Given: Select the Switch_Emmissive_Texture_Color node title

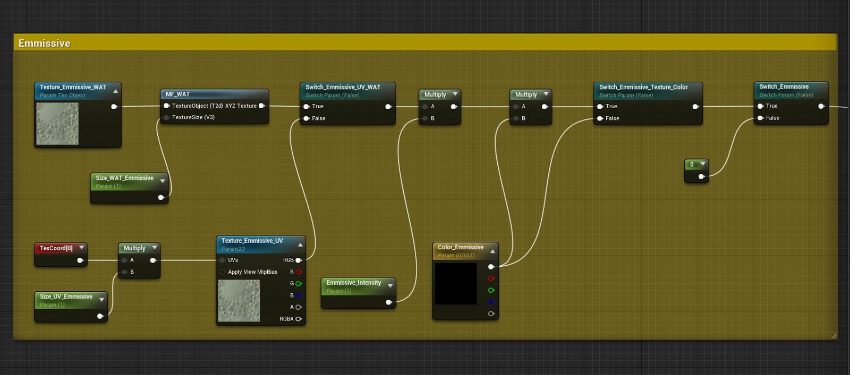Looking at the screenshot, I should pyautogui.click(x=643, y=87).
